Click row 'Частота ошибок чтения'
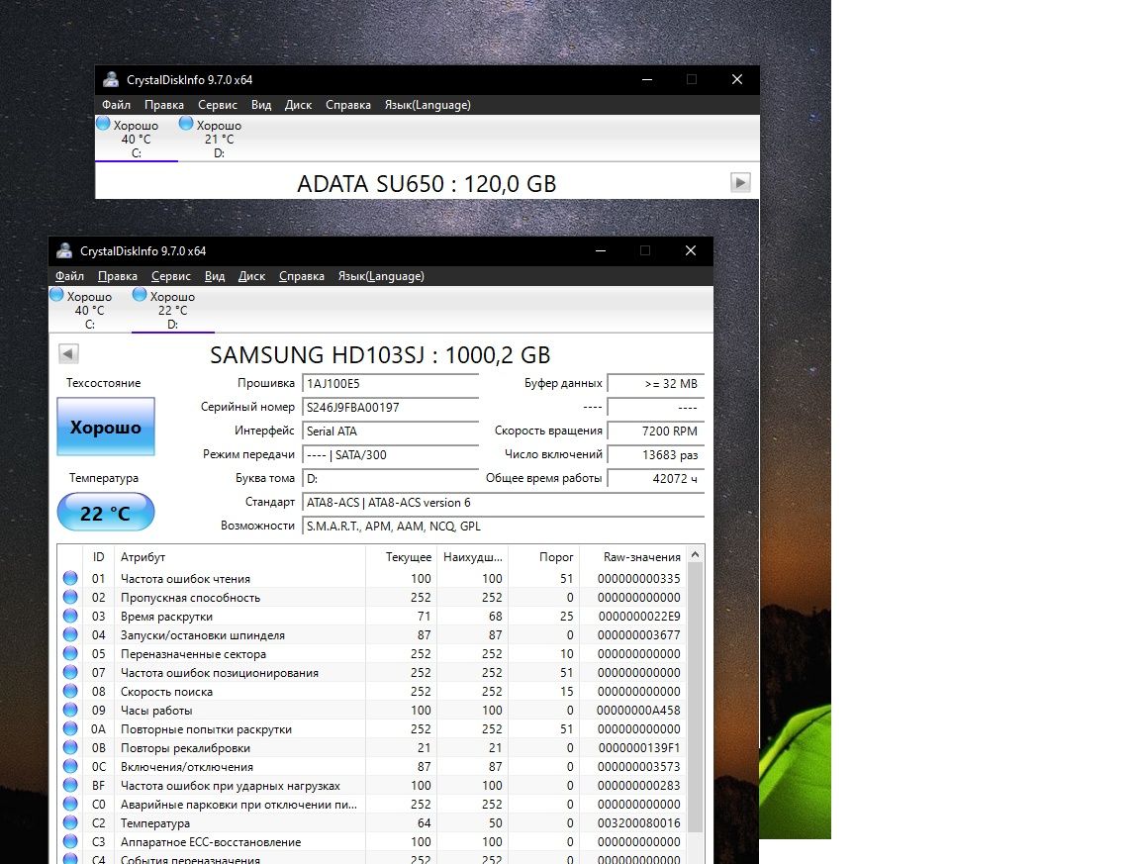Viewport: 1140px width, 864px height. (x=371, y=578)
